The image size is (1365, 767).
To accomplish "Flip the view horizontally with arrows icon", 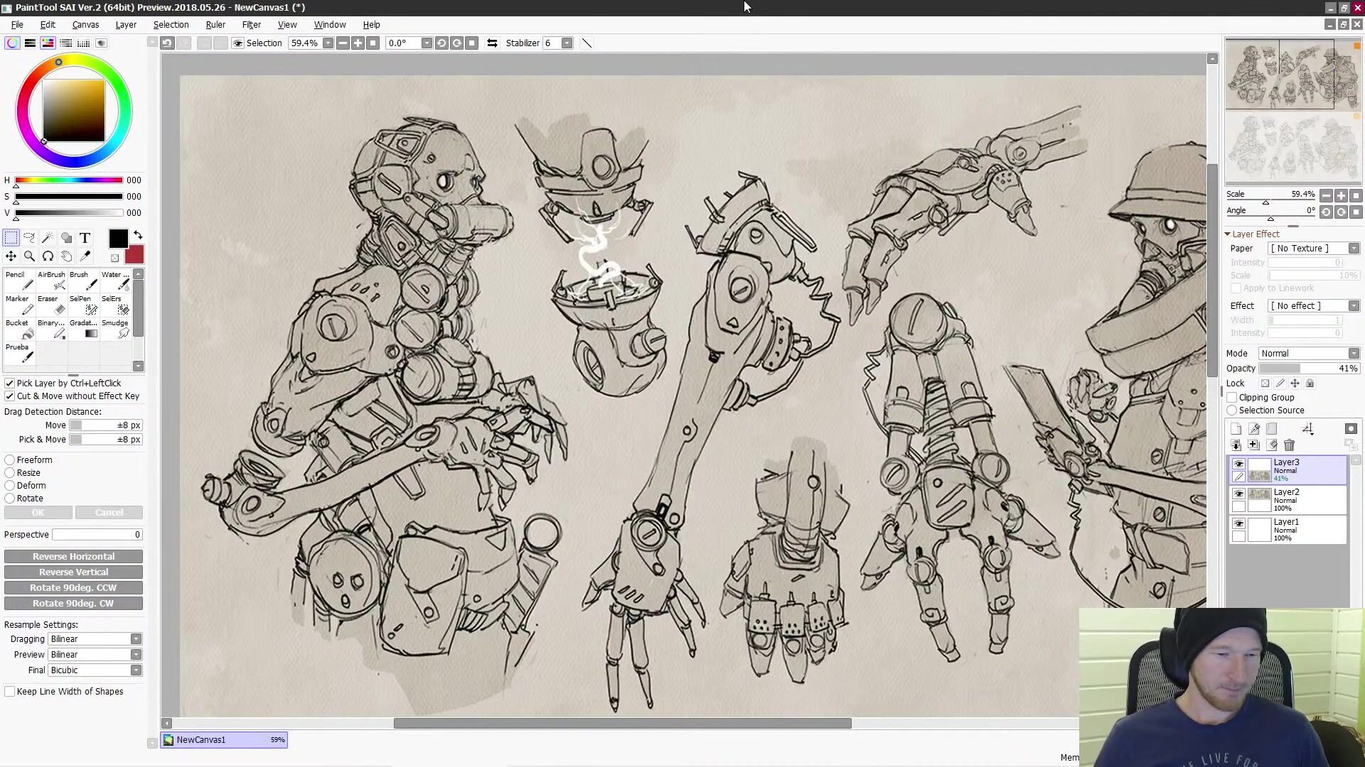I will [492, 43].
